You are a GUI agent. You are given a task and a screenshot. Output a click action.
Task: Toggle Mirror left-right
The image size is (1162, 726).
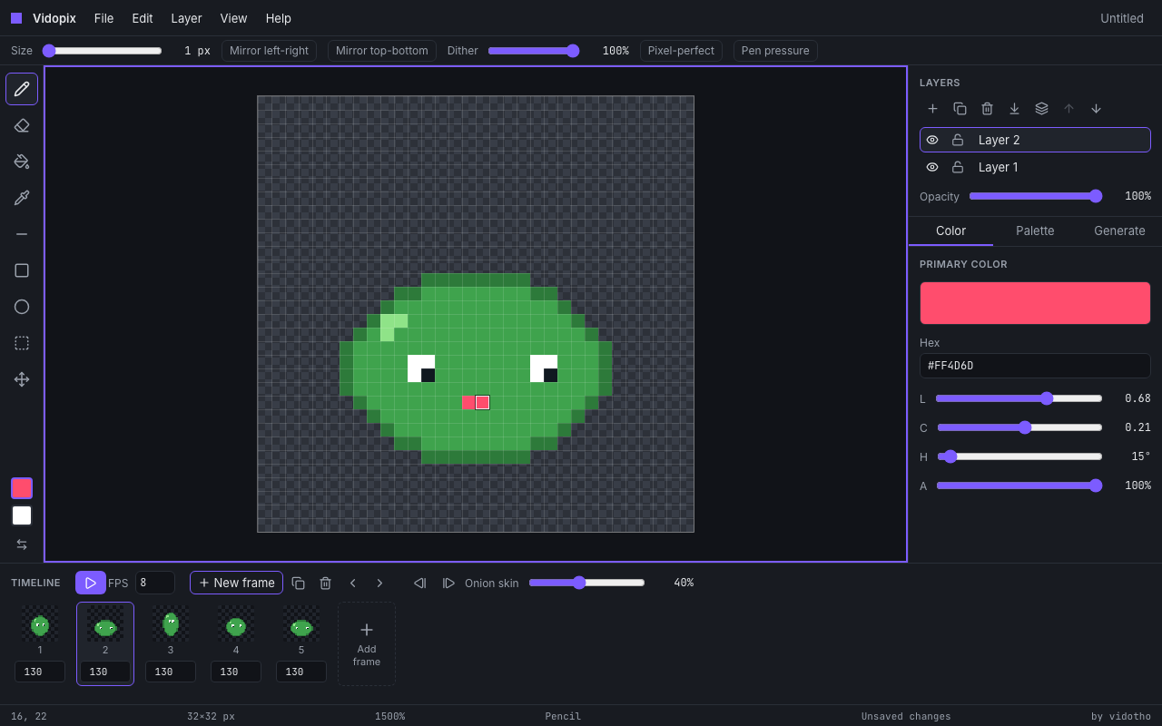pyautogui.click(x=269, y=51)
